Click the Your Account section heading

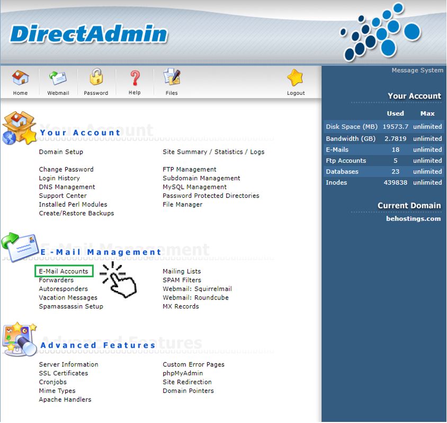click(x=80, y=133)
